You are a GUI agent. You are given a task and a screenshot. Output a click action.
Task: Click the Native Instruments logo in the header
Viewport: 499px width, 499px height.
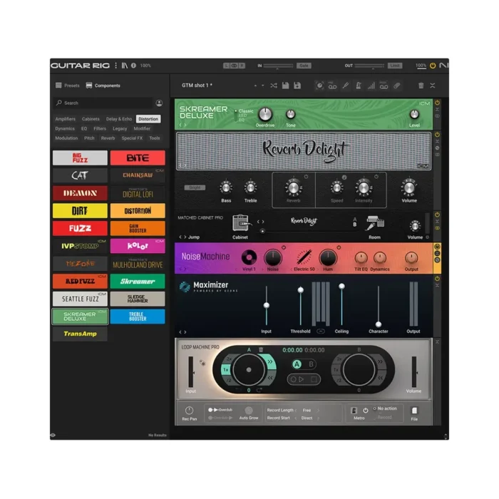[x=443, y=66]
